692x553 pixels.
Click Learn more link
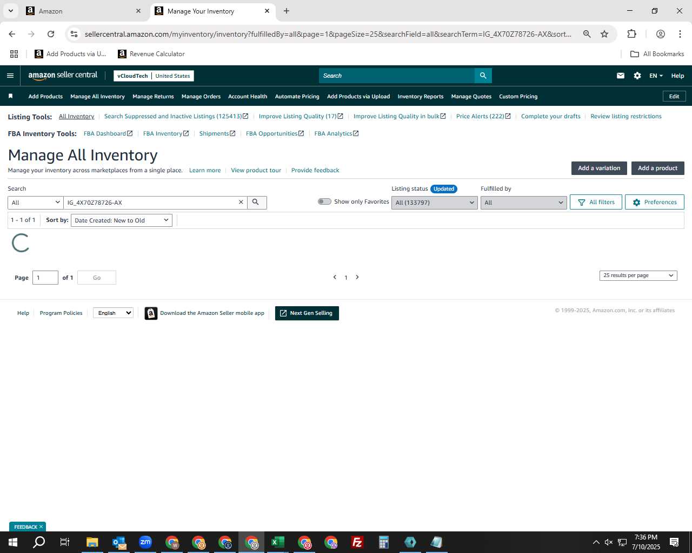pyautogui.click(x=205, y=170)
